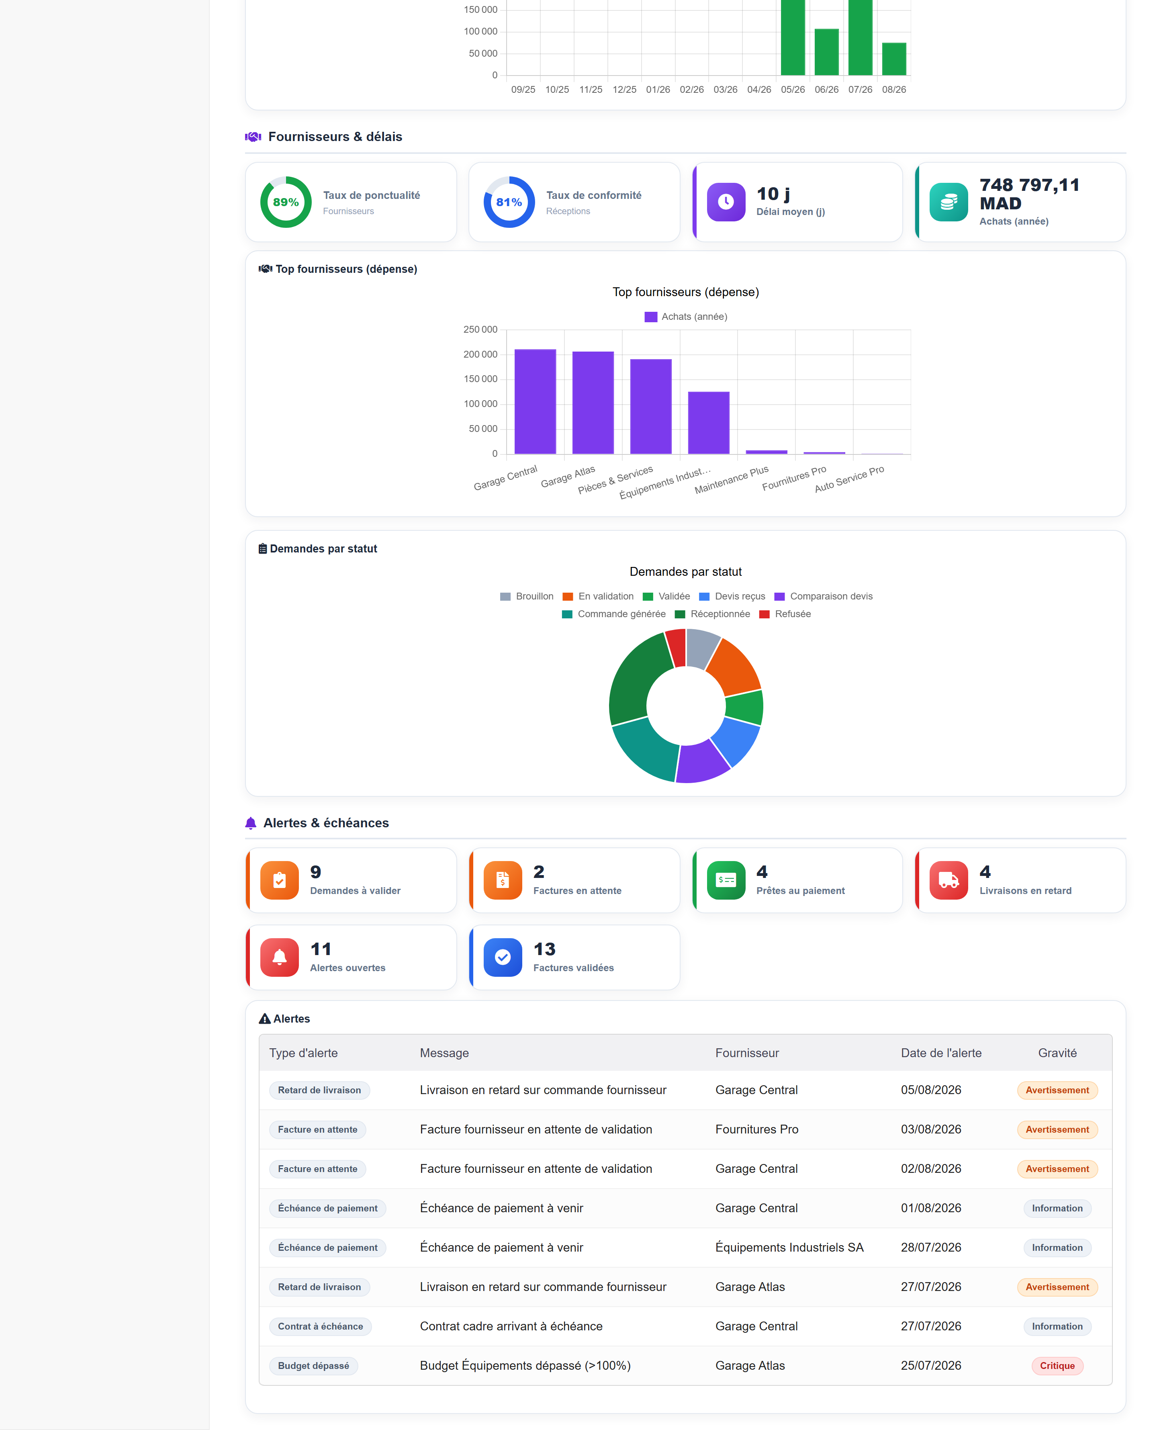Select the Garage Central bar in Top fournisseurs
The image size is (1157, 1430).
click(535, 401)
